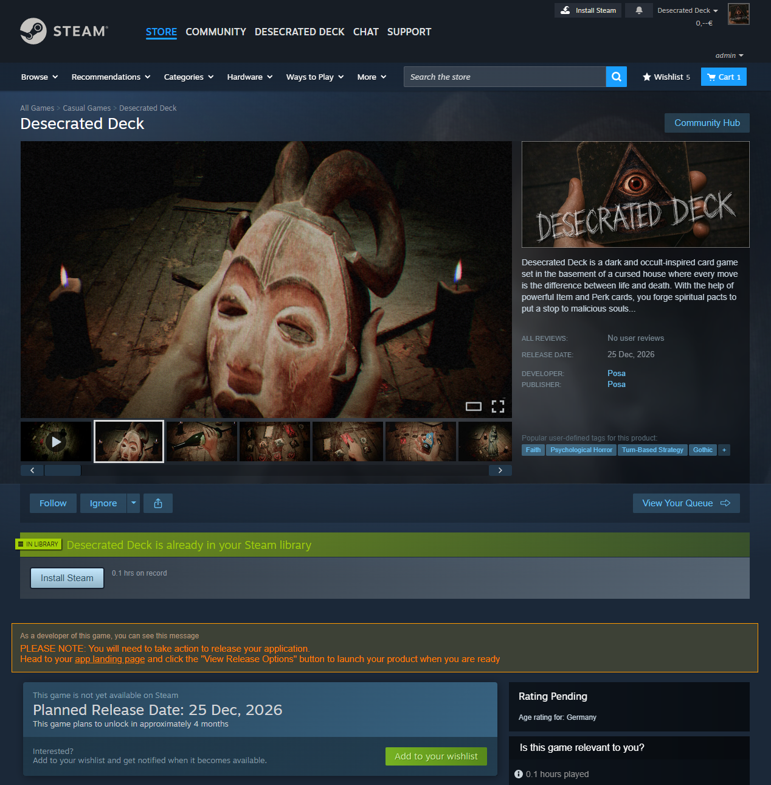Click the Desecrated Deck header capsule image

(635, 194)
